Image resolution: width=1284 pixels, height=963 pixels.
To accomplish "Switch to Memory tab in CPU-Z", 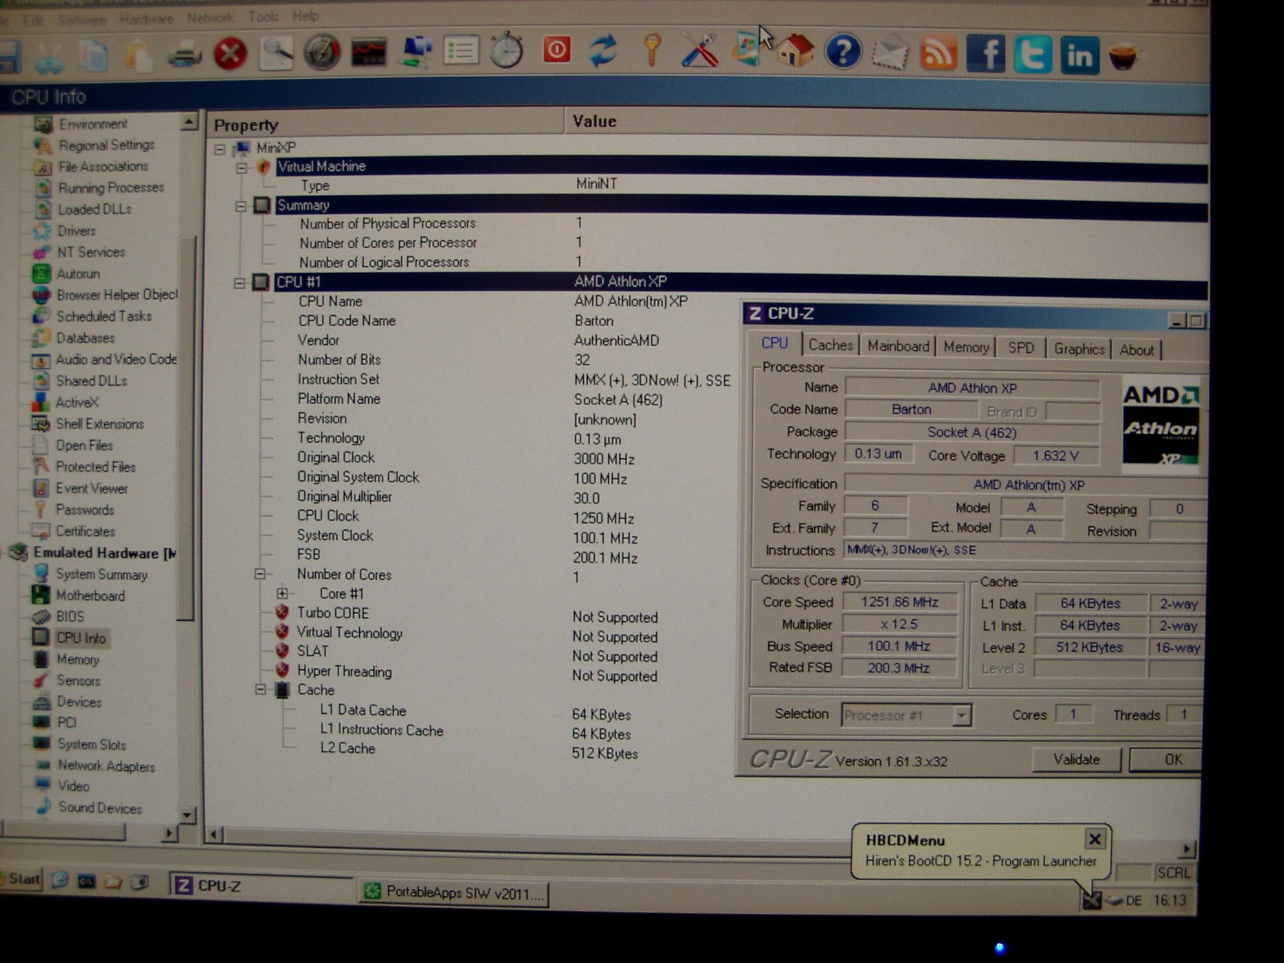I will [966, 348].
